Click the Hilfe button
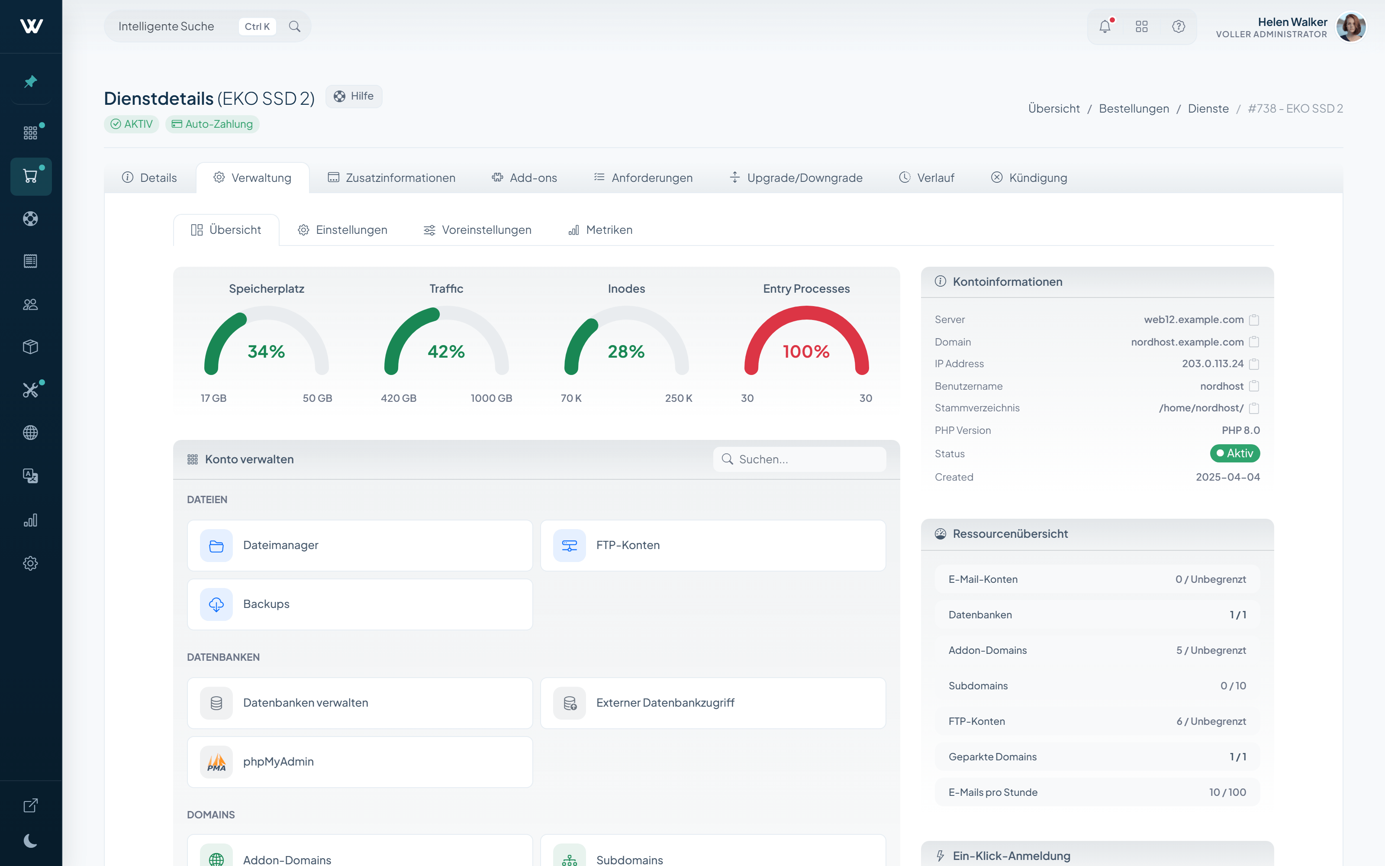 tap(354, 96)
